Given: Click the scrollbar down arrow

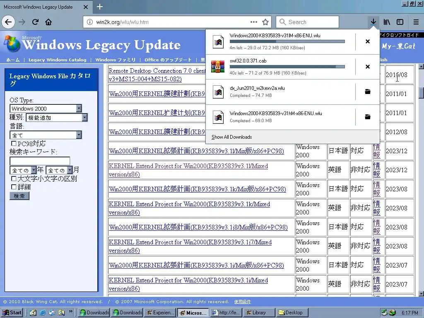Looking at the screenshot, I should point(421,294).
